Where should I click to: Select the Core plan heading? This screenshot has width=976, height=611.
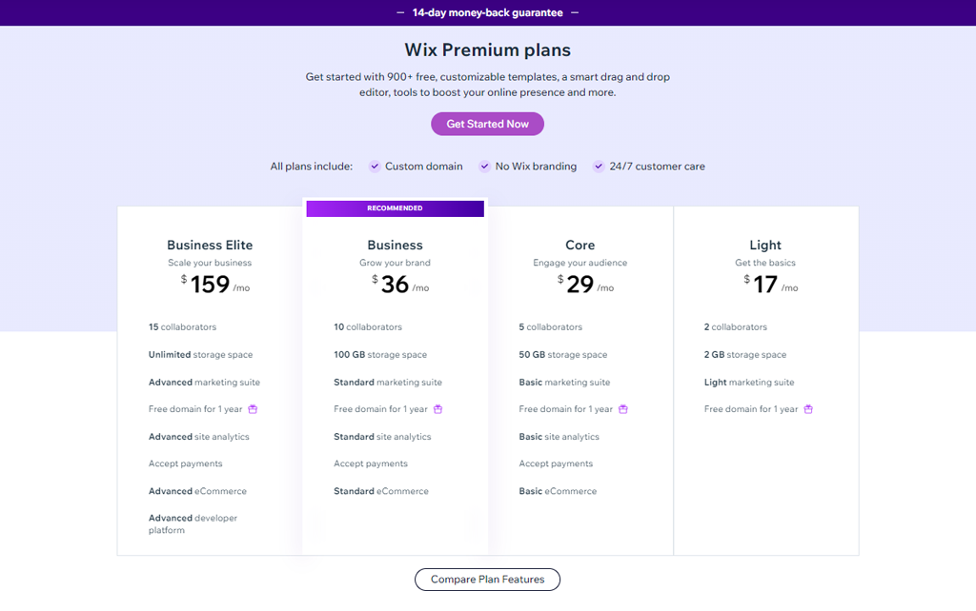579,245
